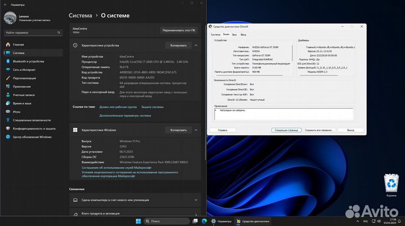Open Условия лицензионного соглашения link
This screenshot has height=226, width=405.
click(x=130, y=174)
